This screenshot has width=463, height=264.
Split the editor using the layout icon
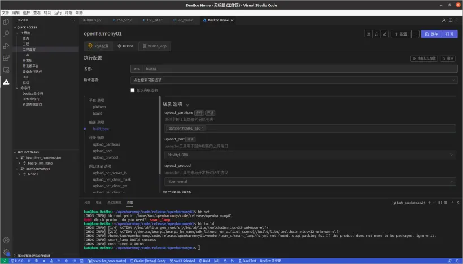pyautogui.click(x=451, y=20)
